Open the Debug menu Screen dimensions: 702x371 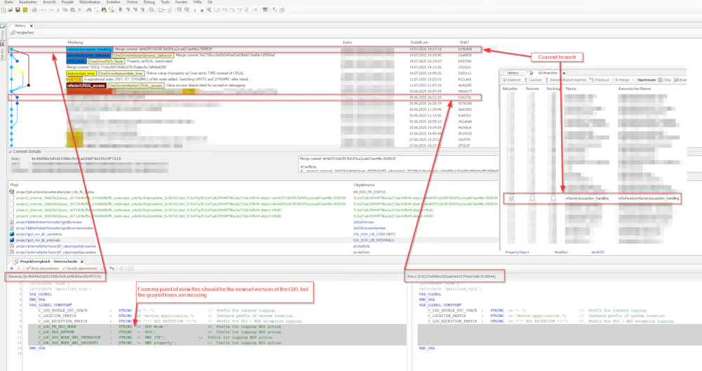click(x=149, y=2)
